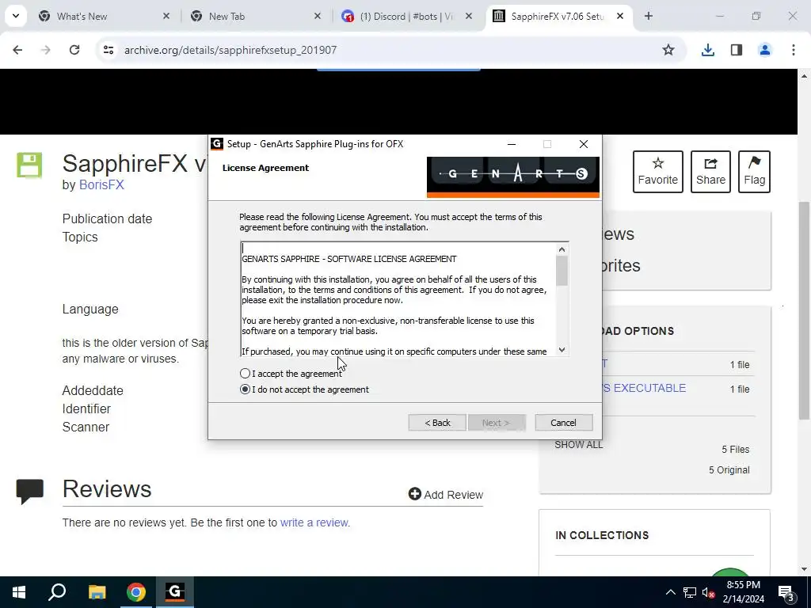811x608 pixels.
Task: Open notification center icon
Action: tap(786, 592)
